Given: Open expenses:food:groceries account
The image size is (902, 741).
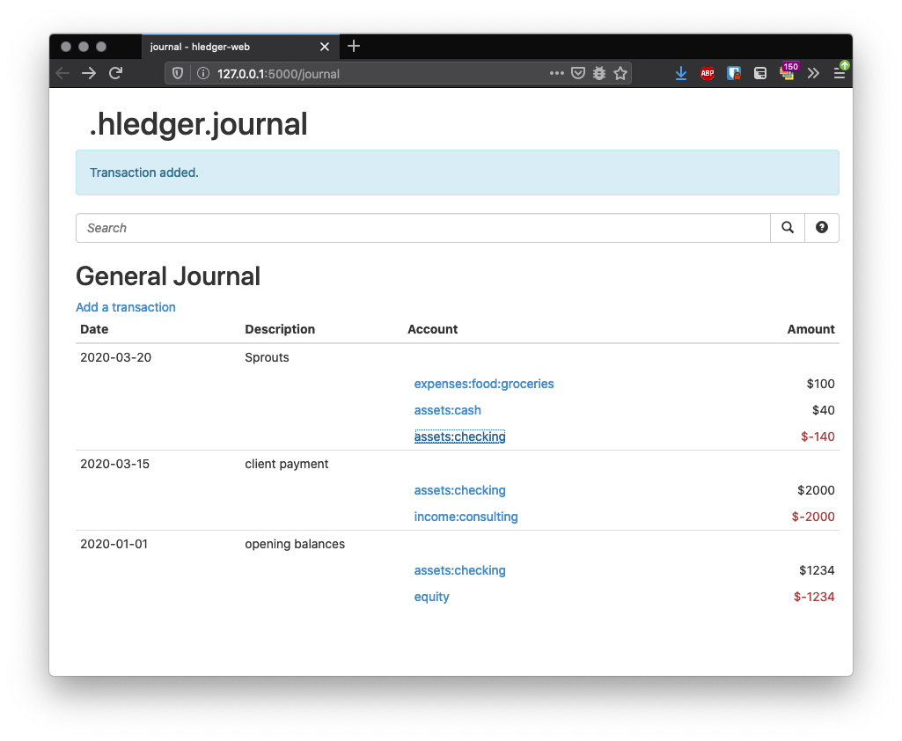Looking at the screenshot, I should tap(484, 384).
